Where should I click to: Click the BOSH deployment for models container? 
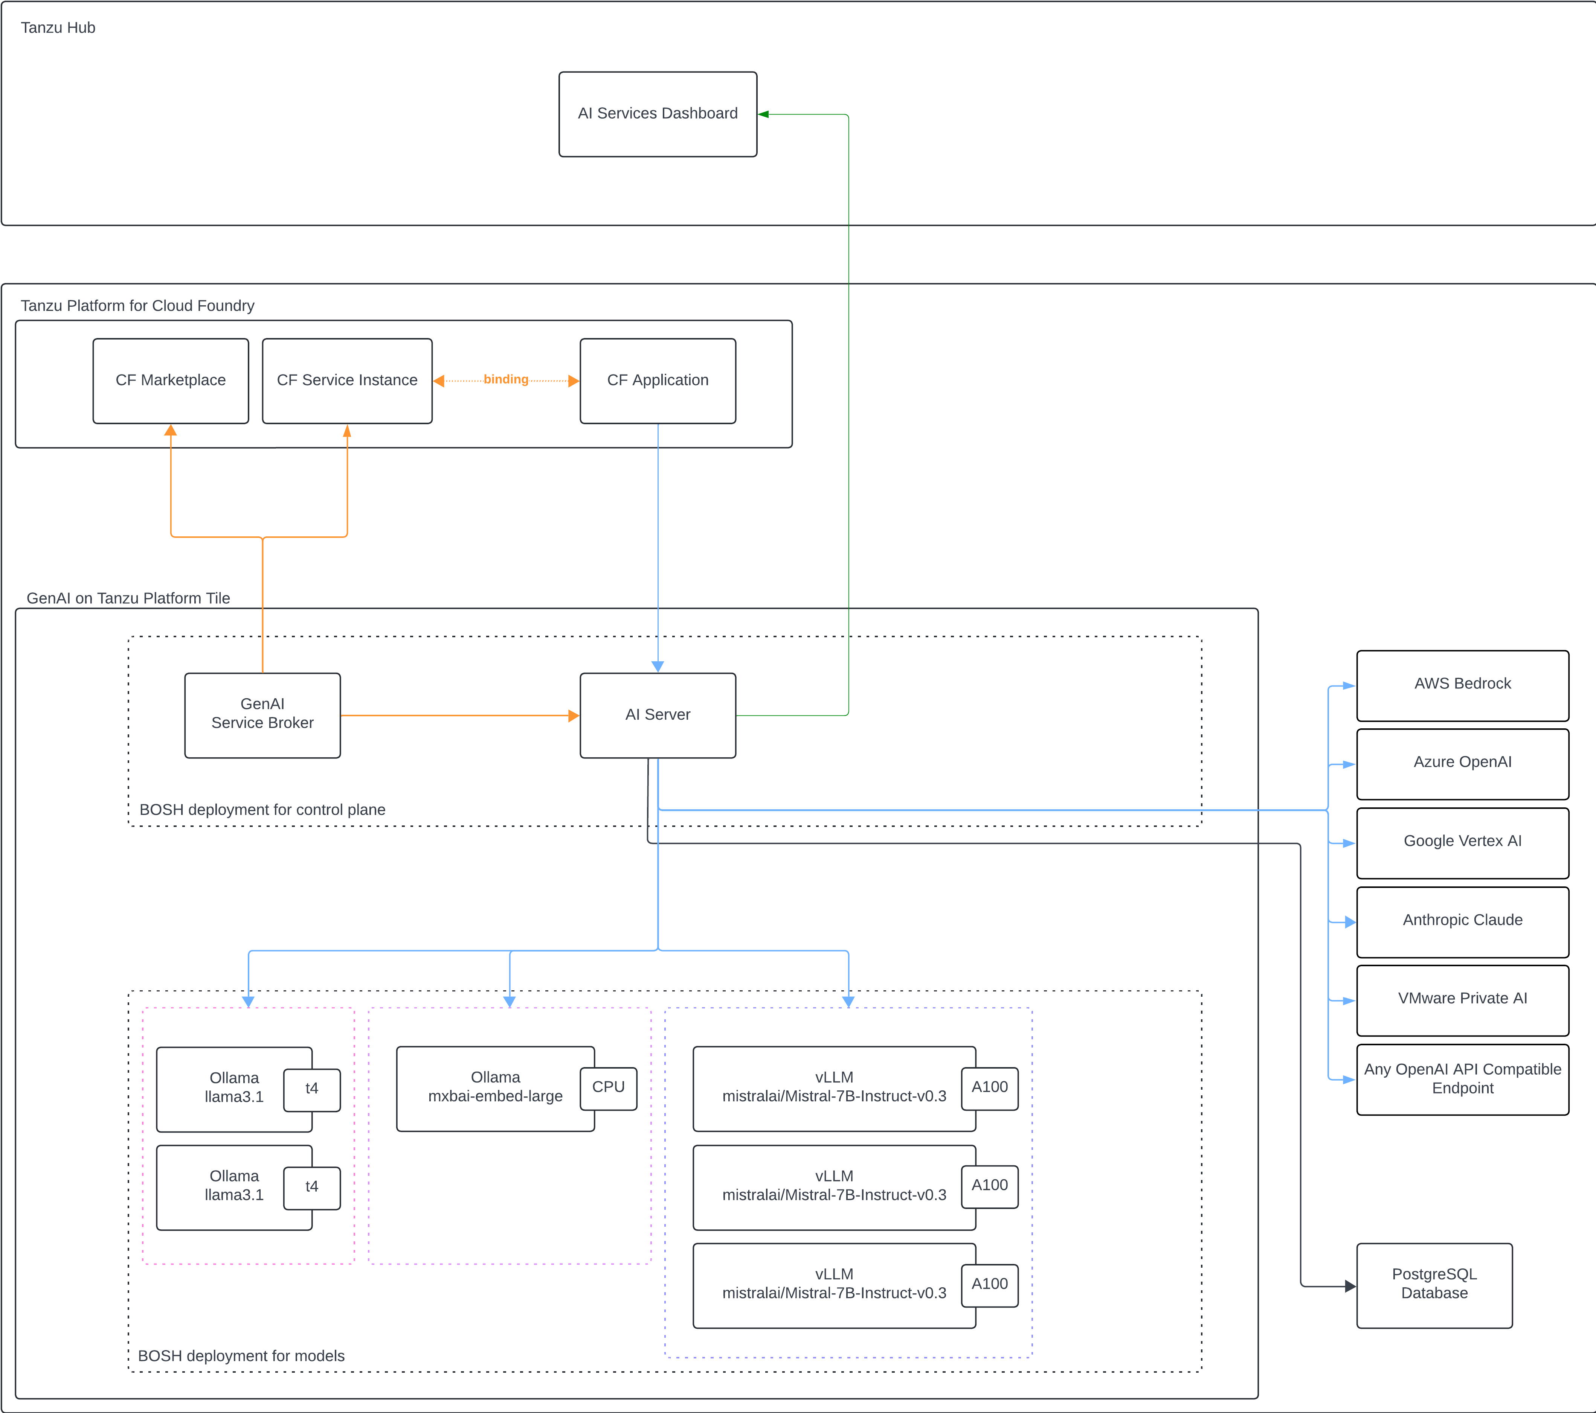[x=241, y=1355]
